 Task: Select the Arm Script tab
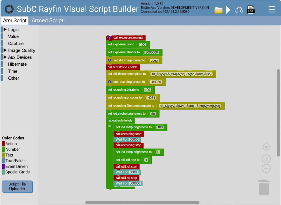[x=15, y=20]
